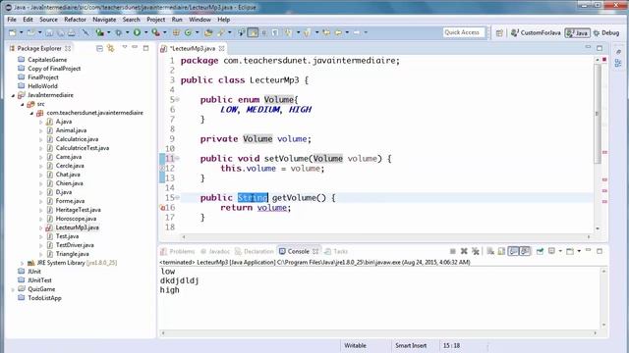
Task: Click the Print toolbar icon
Action: 72,32
